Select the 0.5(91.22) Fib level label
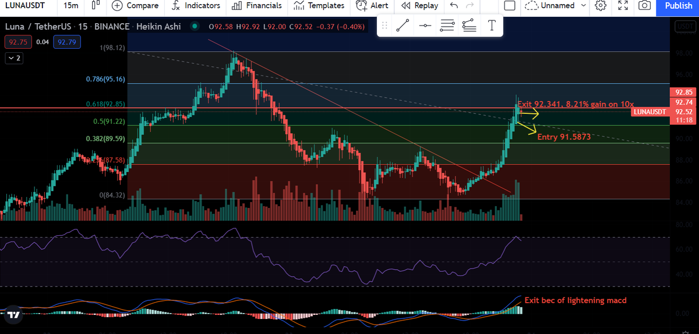Screen dimensions: 699x334 (x=109, y=121)
